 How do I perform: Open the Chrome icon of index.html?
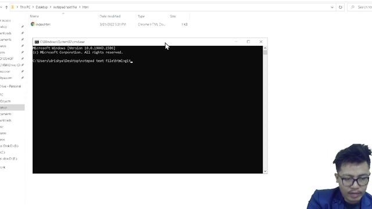[x=33, y=24]
